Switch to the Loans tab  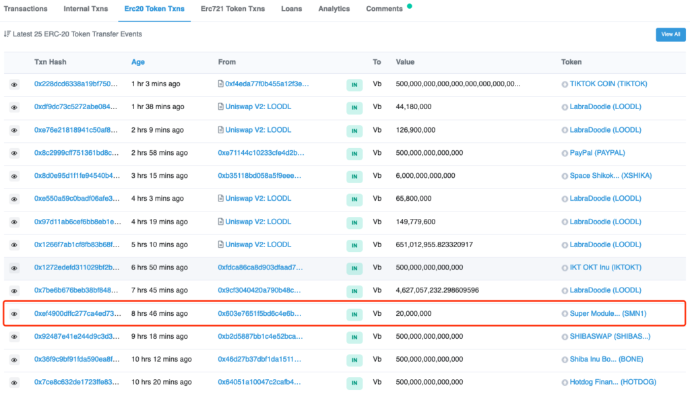pyautogui.click(x=292, y=9)
